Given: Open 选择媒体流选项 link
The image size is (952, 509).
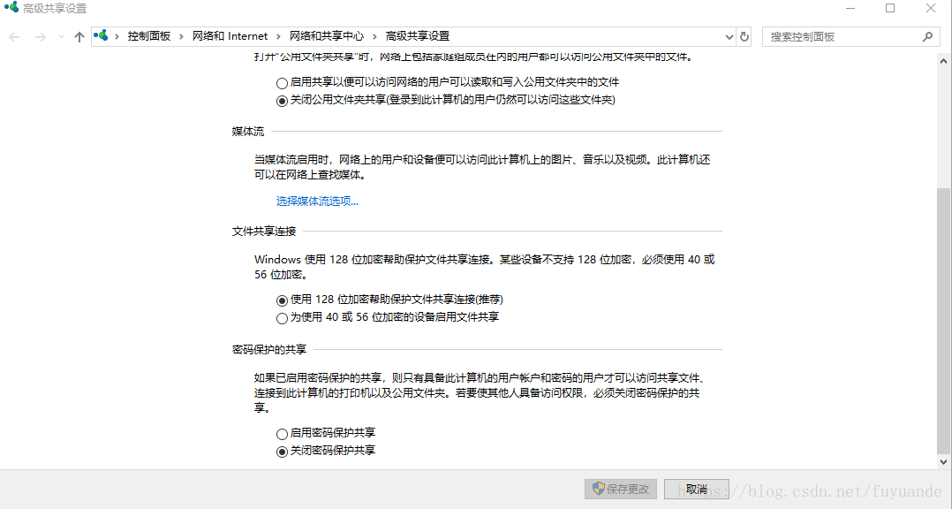Looking at the screenshot, I should click(316, 201).
